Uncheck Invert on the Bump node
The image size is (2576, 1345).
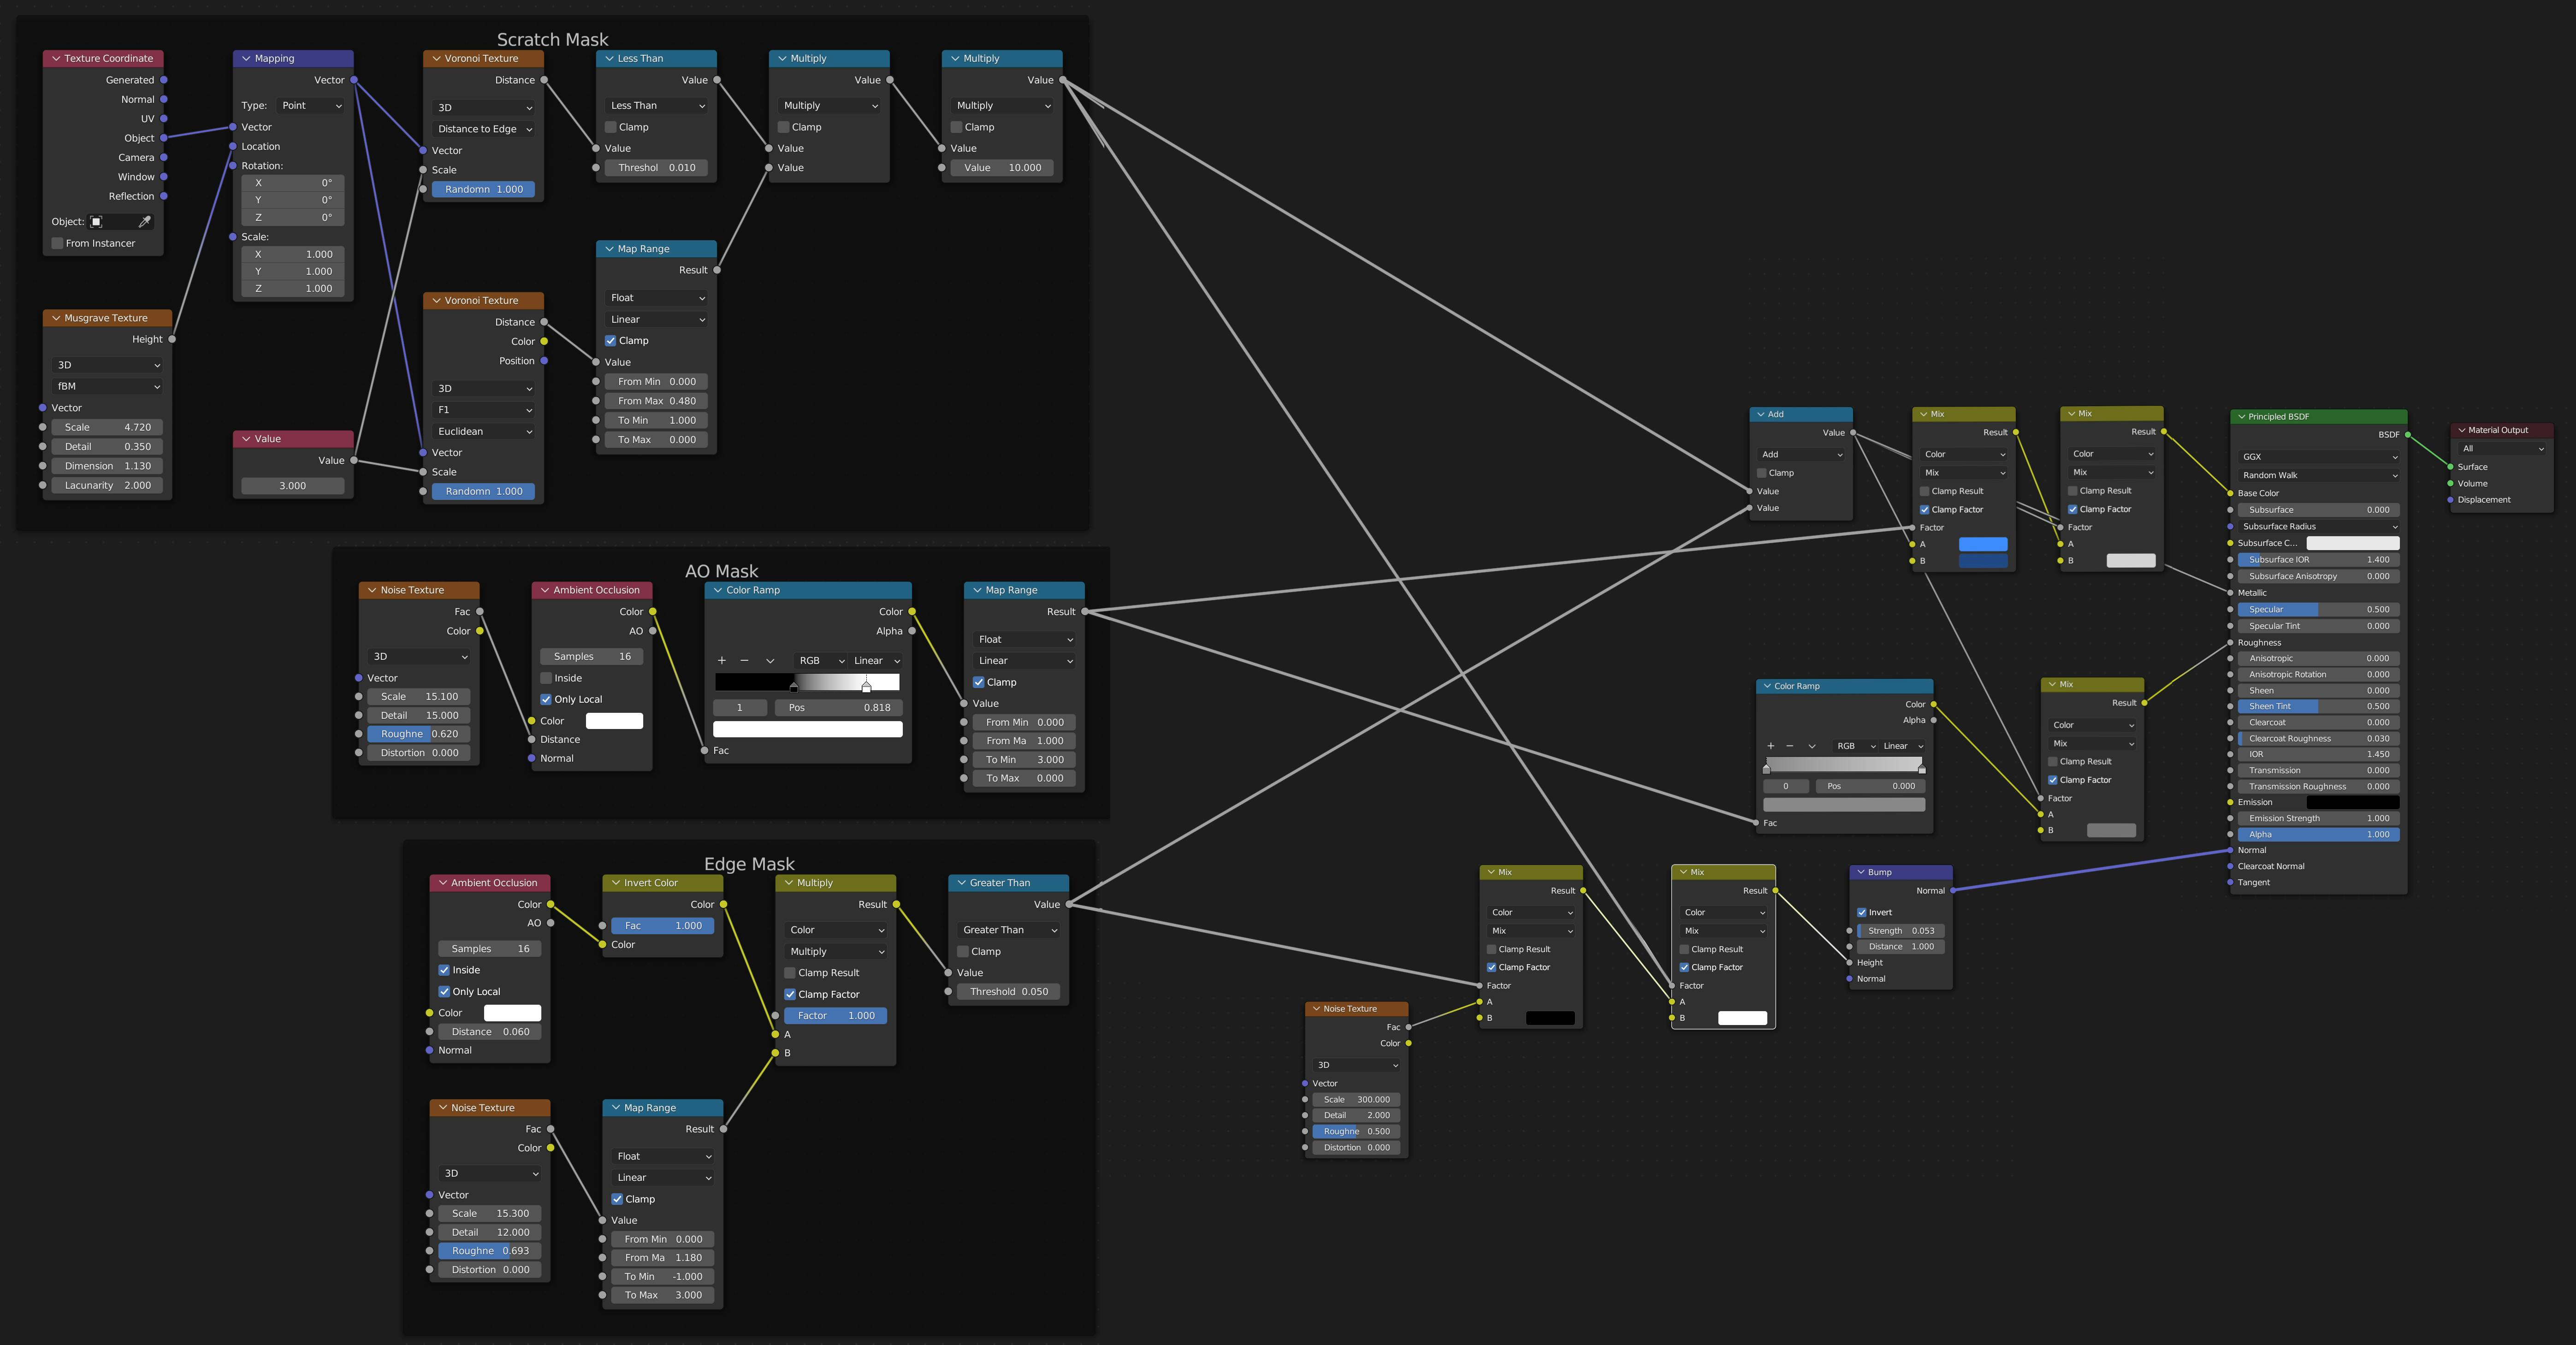tap(1862, 913)
